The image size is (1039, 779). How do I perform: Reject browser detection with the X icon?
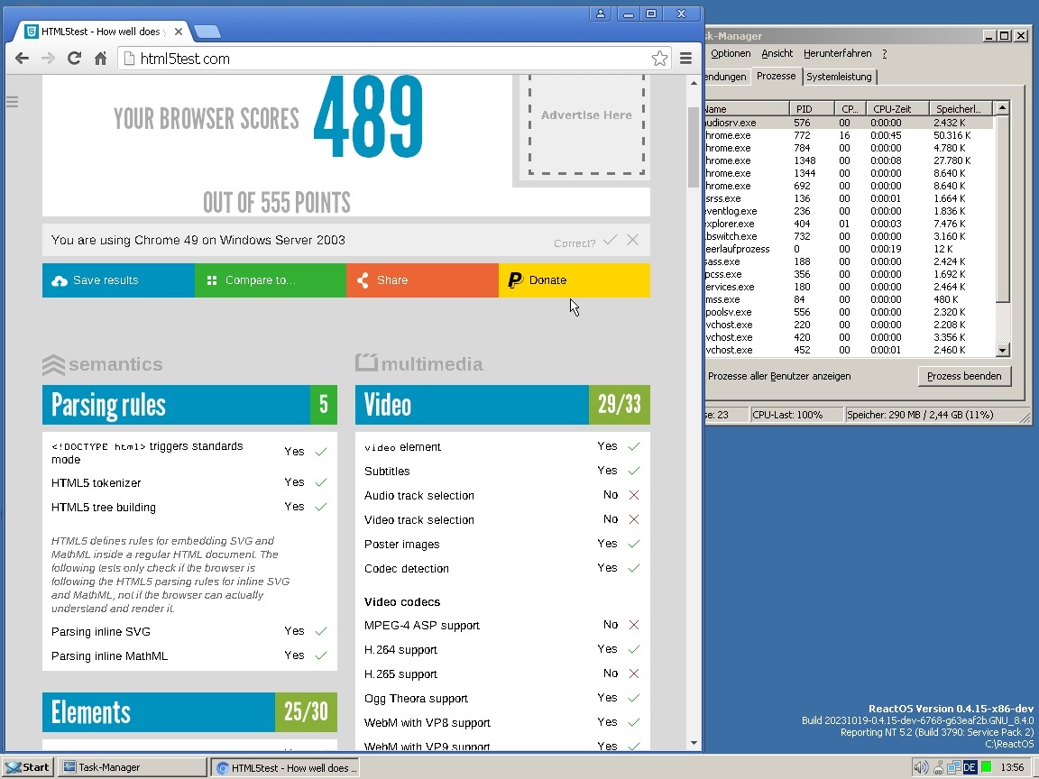click(633, 240)
